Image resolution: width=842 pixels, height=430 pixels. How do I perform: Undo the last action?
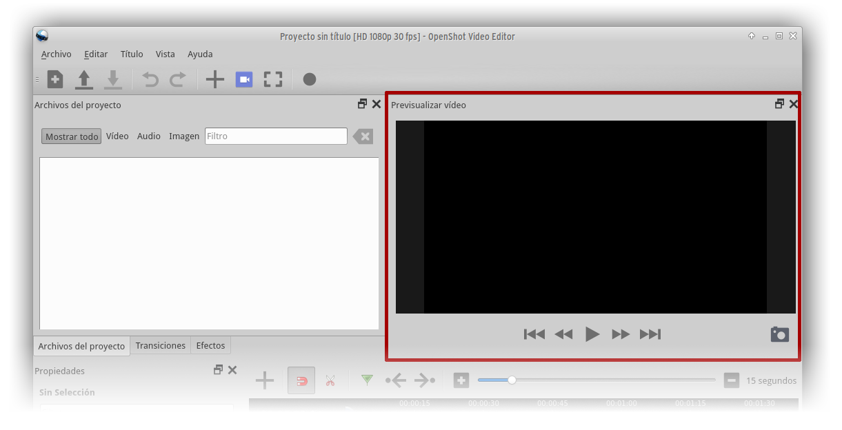pyautogui.click(x=150, y=79)
